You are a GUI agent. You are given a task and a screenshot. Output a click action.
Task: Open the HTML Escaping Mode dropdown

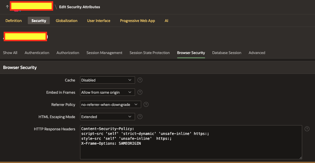108,117
